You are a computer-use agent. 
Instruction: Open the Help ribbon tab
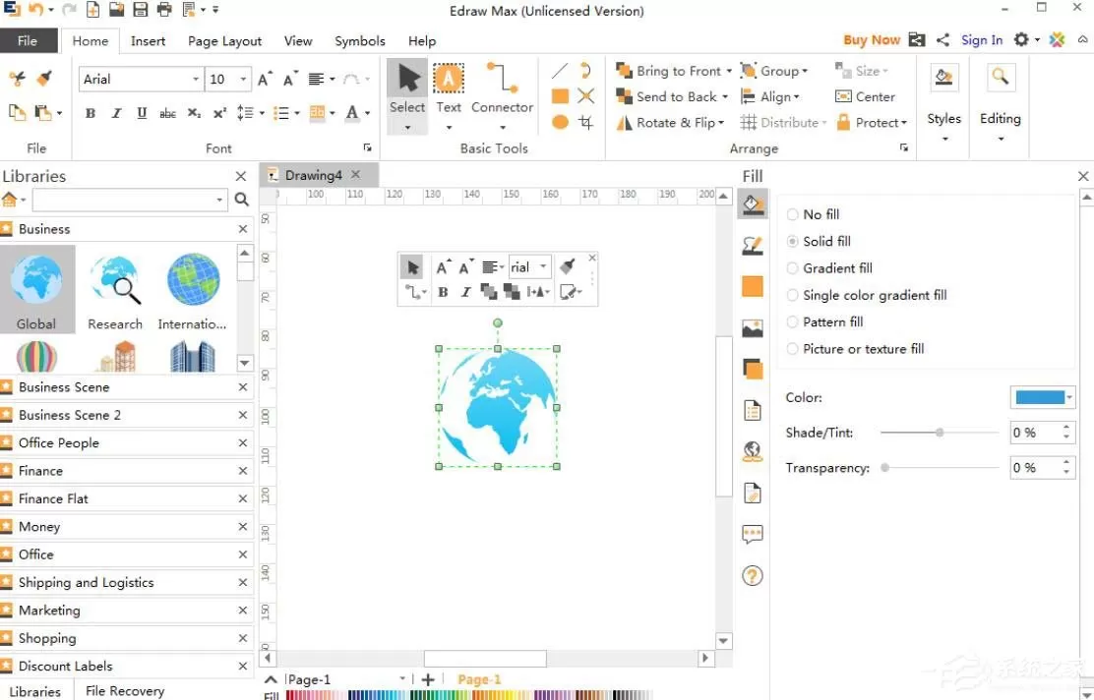pyautogui.click(x=422, y=41)
